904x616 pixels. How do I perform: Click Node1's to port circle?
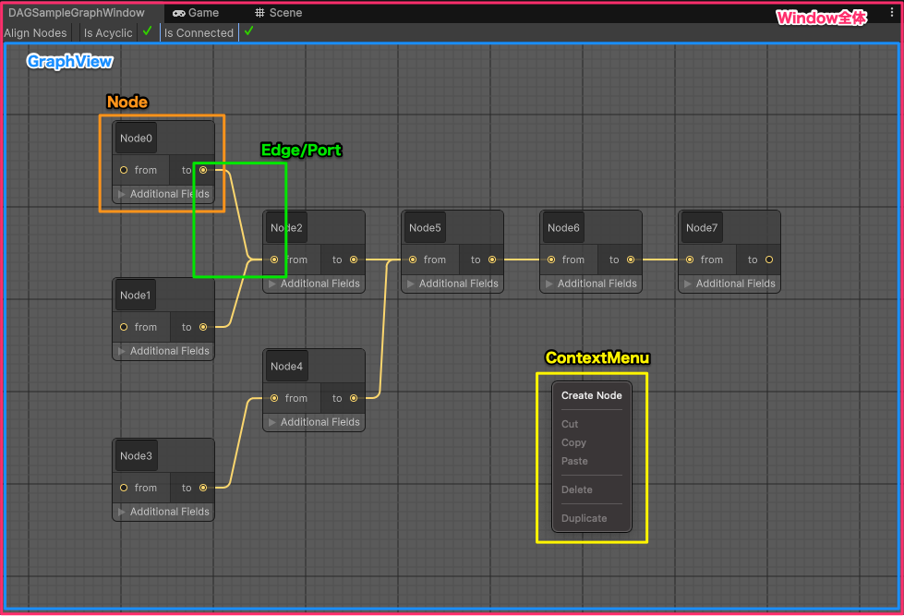tap(201, 327)
